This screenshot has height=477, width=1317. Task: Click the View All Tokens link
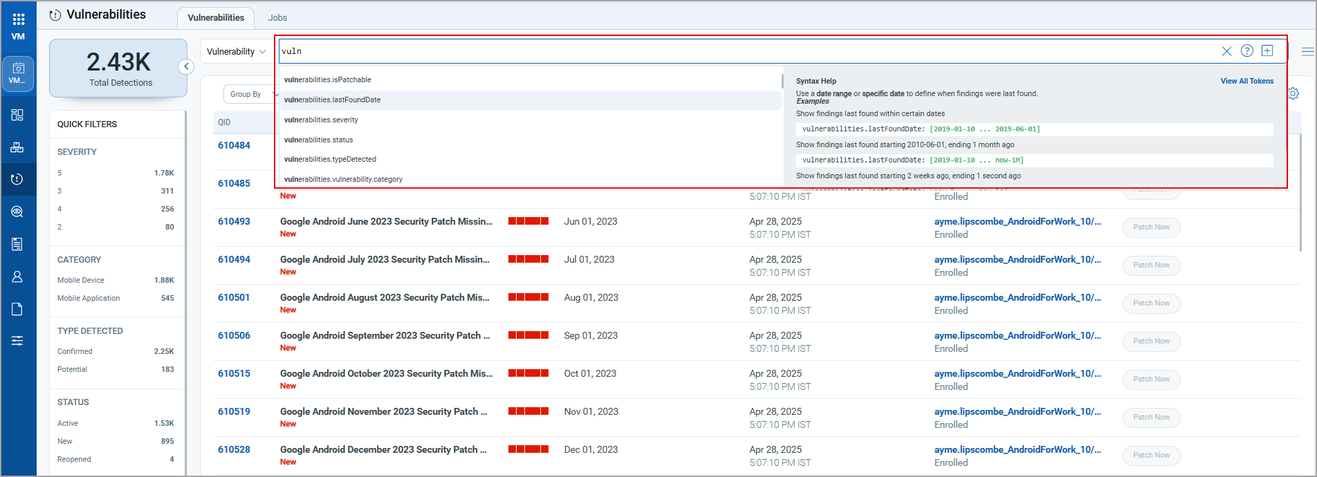1246,81
